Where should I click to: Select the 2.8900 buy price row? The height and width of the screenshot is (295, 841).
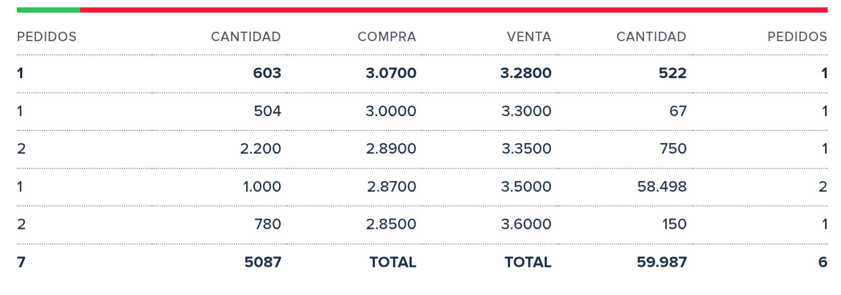[x=391, y=149]
